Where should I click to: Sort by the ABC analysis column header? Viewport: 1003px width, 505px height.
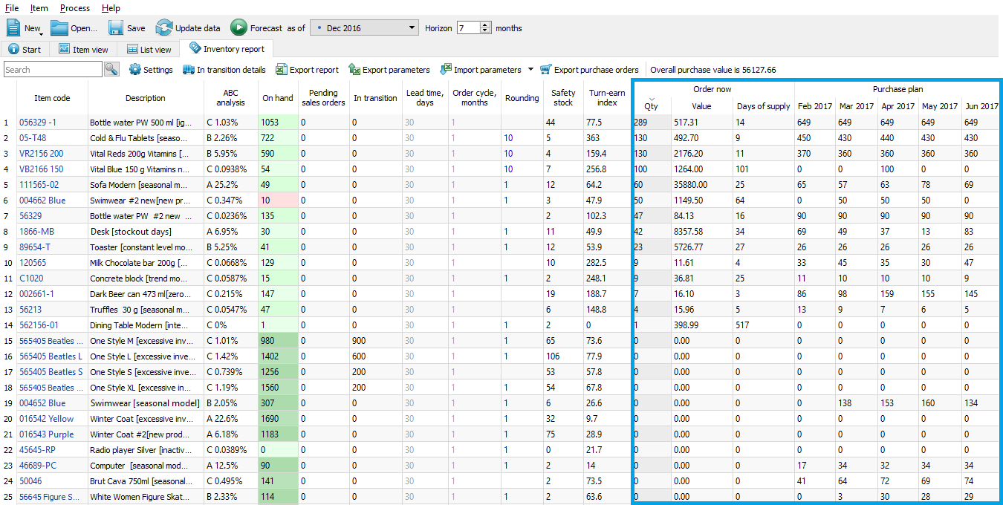[x=230, y=98]
